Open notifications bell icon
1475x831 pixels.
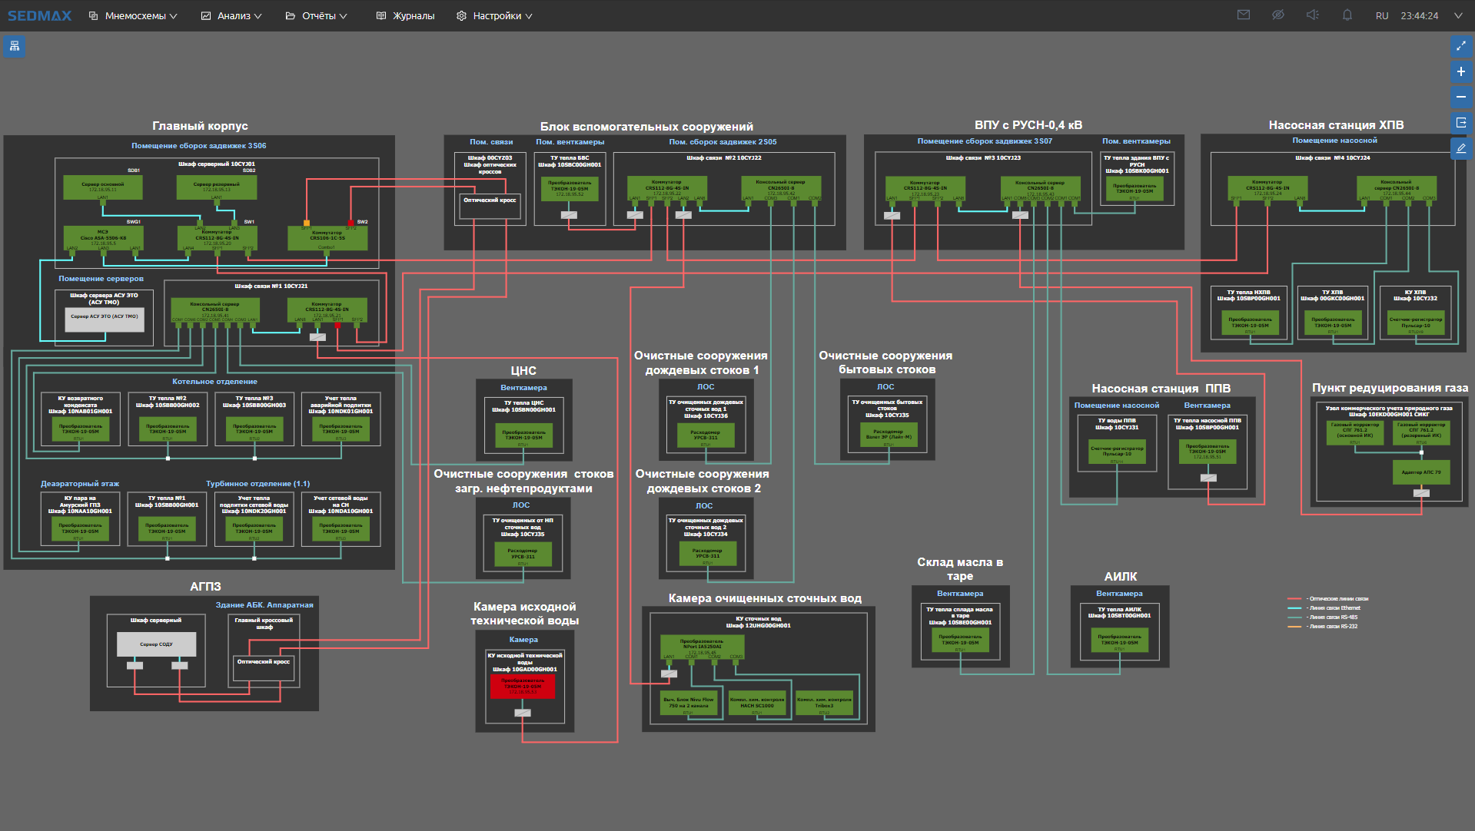point(1347,15)
